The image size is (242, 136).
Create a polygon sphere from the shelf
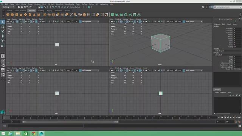pyautogui.click(x=8, y=15)
